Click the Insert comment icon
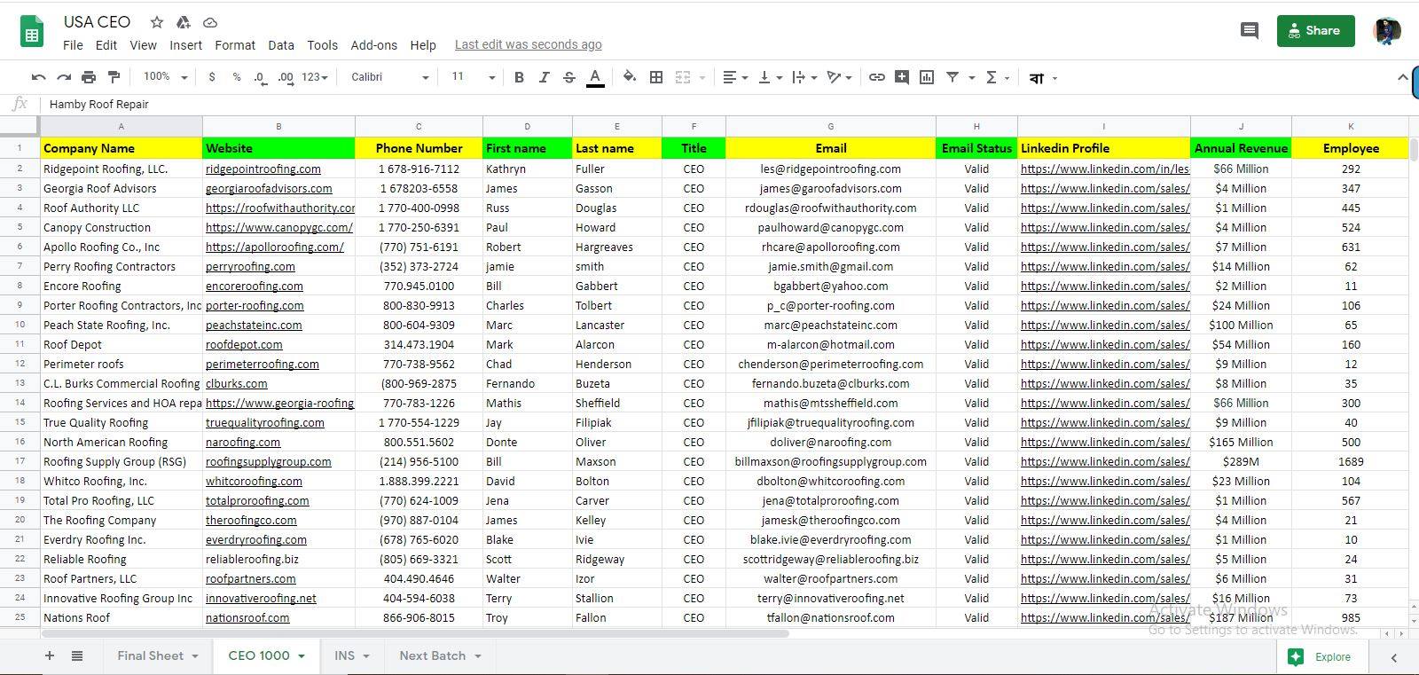This screenshot has width=1419, height=675. click(902, 77)
